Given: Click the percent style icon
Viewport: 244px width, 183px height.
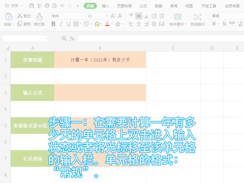Looking at the screenshot, I should click(224, 24).
